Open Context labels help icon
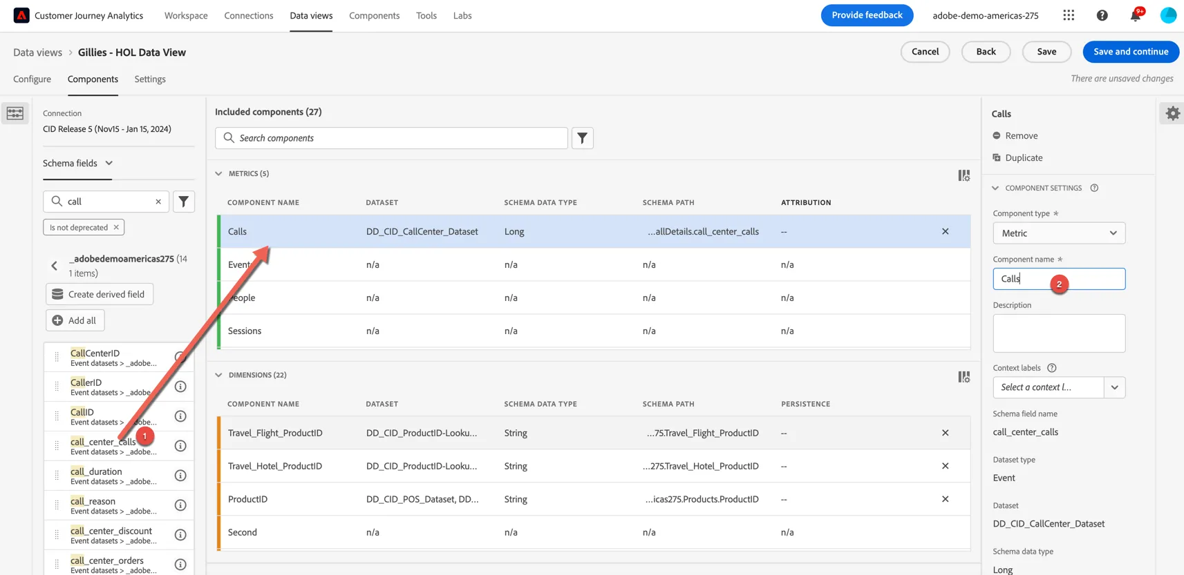This screenshot has width=1184, height=575. (x=1051, y=368)
